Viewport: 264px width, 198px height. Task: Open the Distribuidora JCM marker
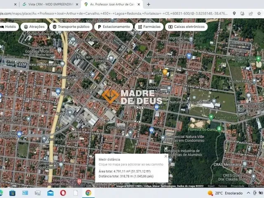130,133
